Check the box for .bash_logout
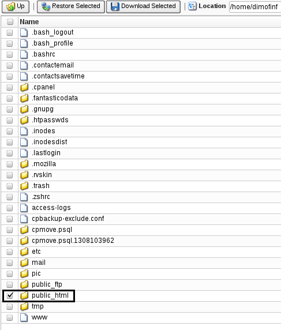This screenshot has height=330, width=281. click(x=9, y=33)
